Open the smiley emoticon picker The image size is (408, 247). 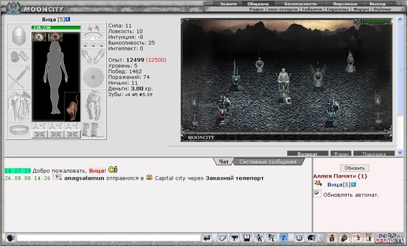point(299,237)
